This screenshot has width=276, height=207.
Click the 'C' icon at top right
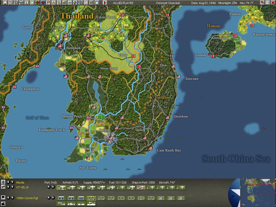(268, 3)
